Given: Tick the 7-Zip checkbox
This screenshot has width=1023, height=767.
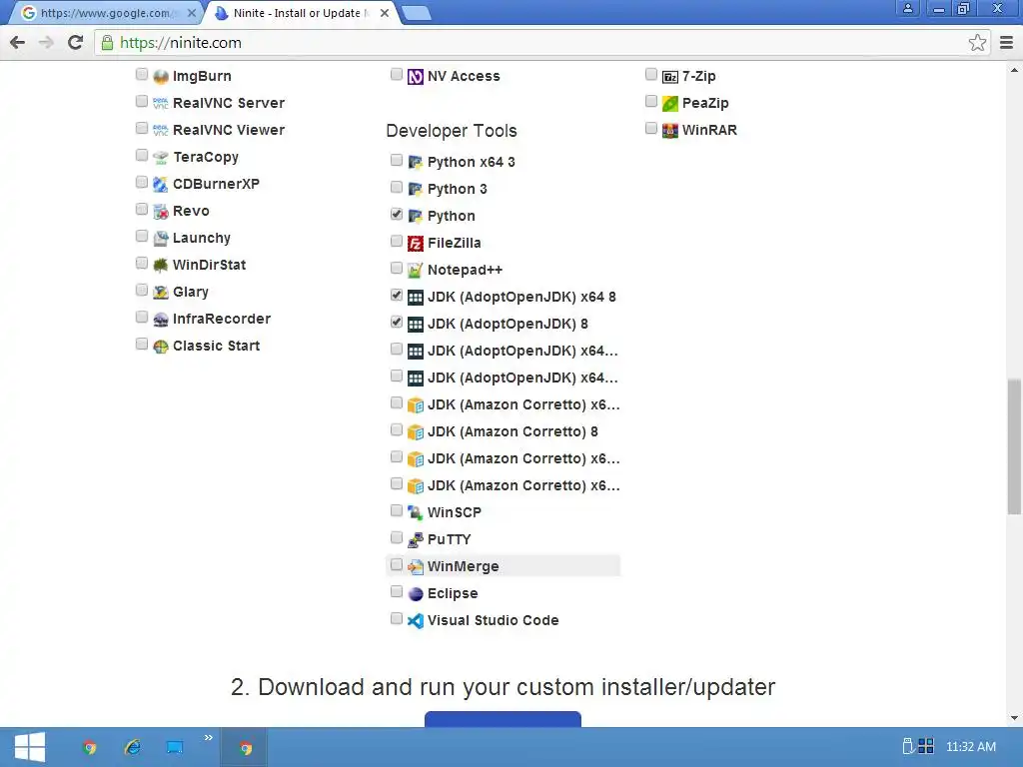Looking at the screenshot, I should coord(651,74).
